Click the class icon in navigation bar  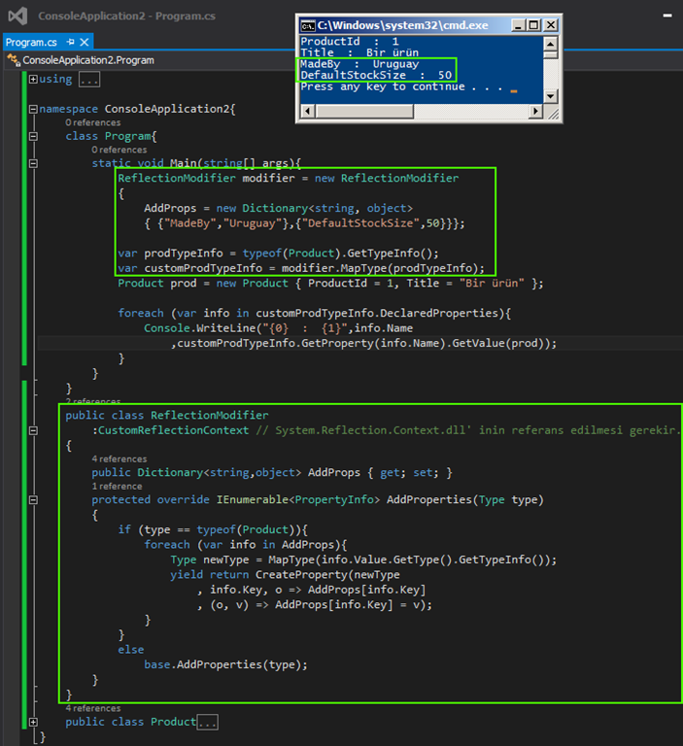(14, 60)
